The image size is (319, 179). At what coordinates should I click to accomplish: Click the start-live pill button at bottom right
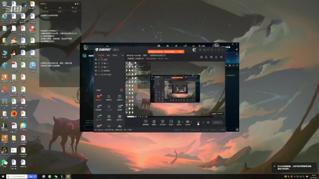(x=217, y=123)
